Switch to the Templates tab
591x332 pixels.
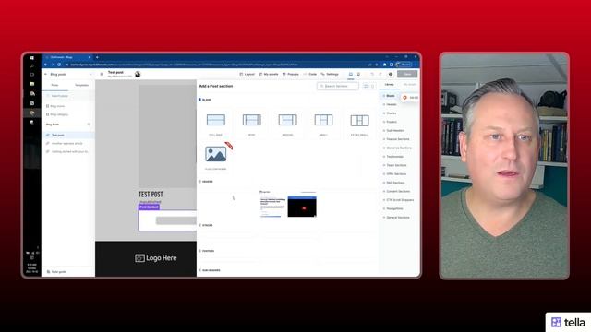tap(81, 85)
